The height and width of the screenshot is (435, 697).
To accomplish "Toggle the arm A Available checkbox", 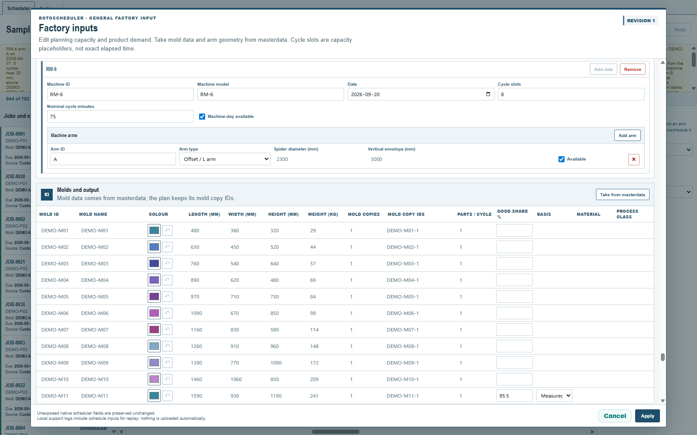I will click(x=562, y=159).
